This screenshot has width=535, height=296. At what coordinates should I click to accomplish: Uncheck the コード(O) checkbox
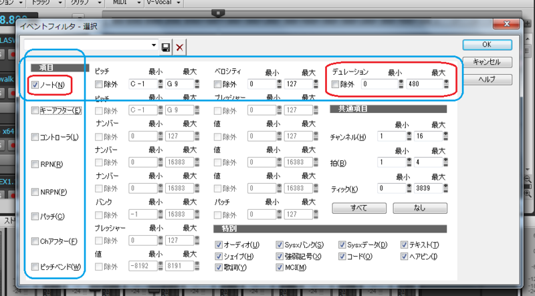click(x=342, y=256)
